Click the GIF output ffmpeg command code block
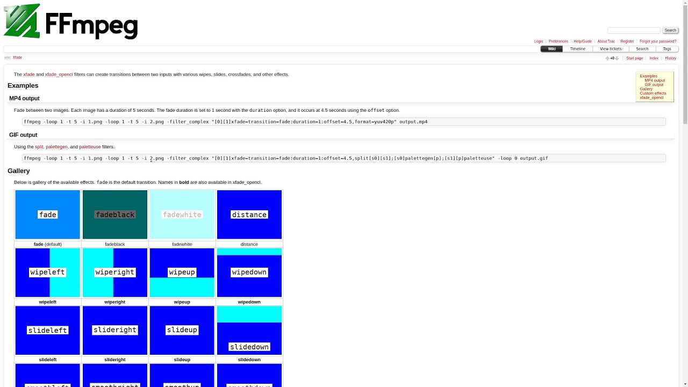This screenshot has height=387, width=688. (x=344, y=159)
